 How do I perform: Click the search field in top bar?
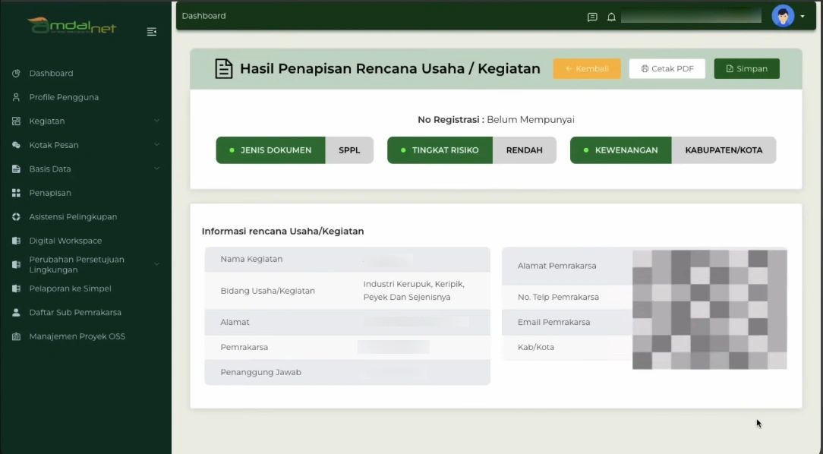click(x=691, y=15)
